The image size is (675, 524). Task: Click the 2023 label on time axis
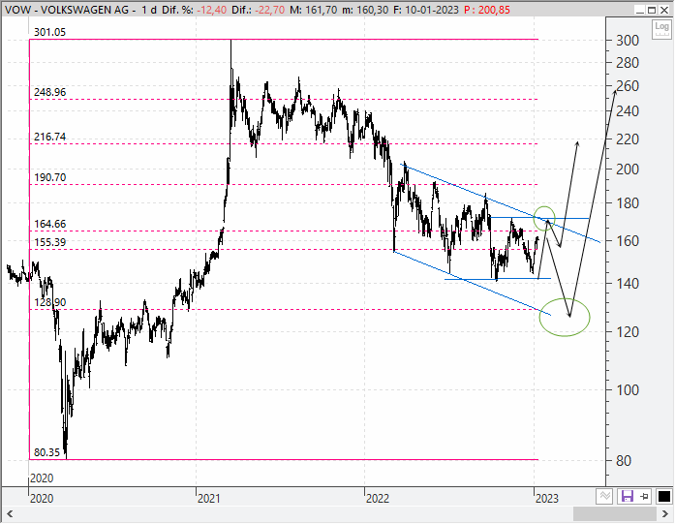547,499
